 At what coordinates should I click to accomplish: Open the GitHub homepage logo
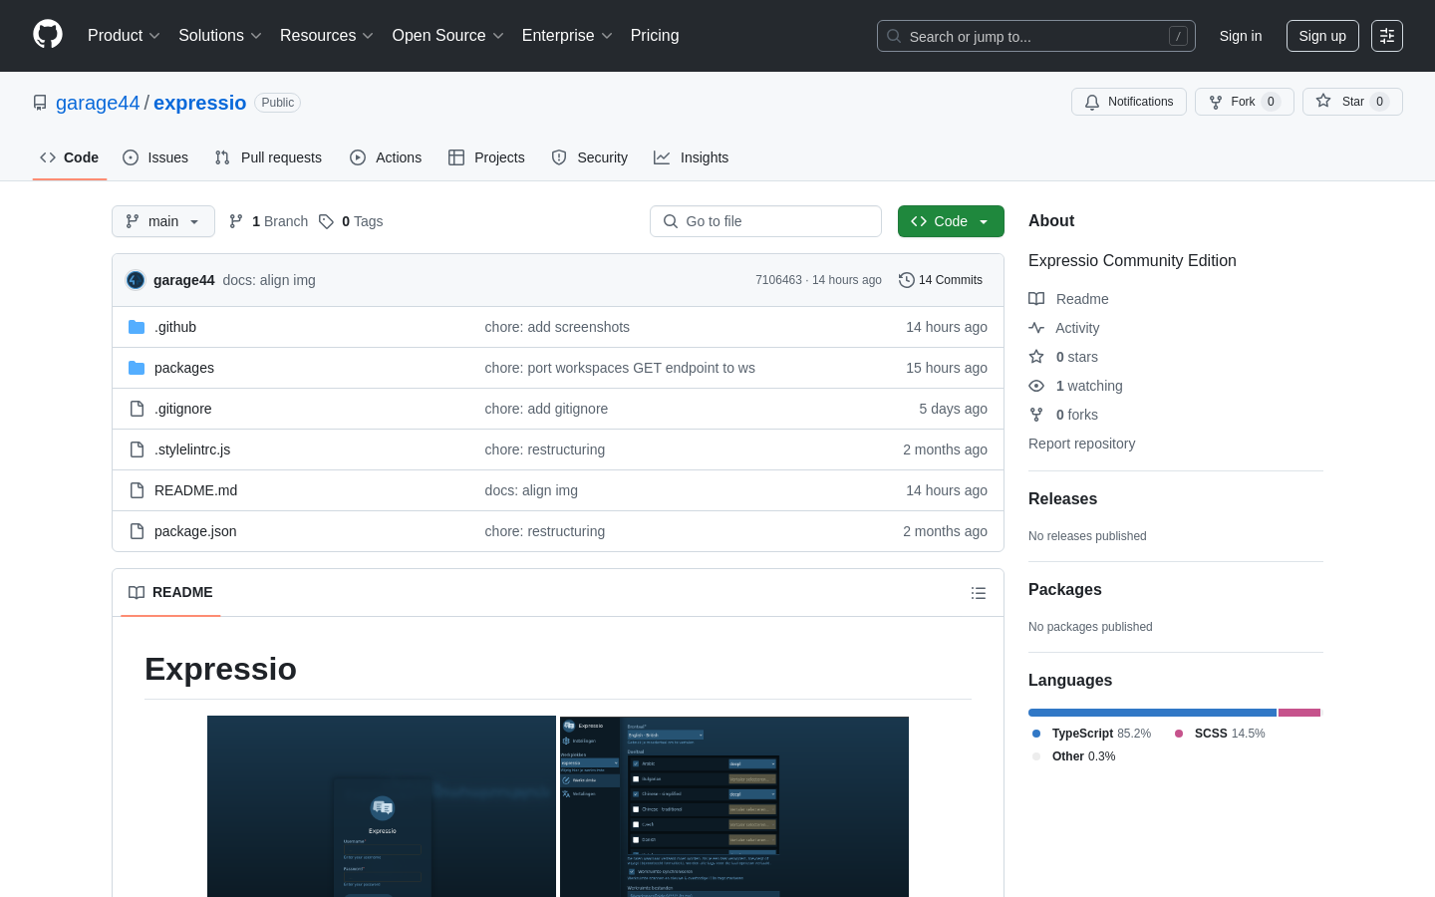click(48, 35)
